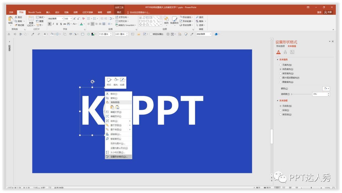This screenshot has width=342, height=193.
Task: Click the 快速样式 quick styles icon
Action: [x=174, y=19]
